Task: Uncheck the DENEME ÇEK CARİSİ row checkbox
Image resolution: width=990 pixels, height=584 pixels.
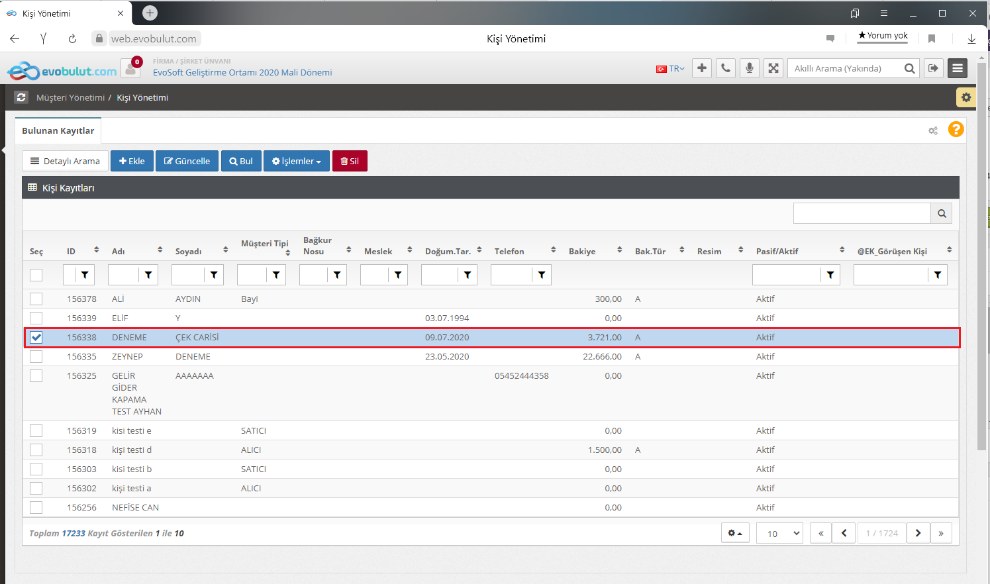Action: (x=36, y=337)
